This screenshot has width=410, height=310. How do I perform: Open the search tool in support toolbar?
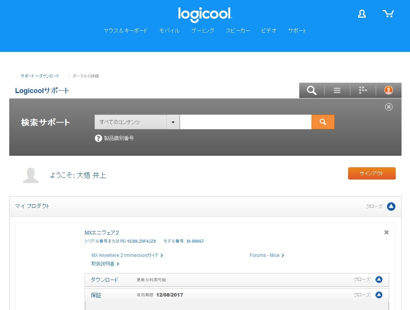click(x=312, y=90)
